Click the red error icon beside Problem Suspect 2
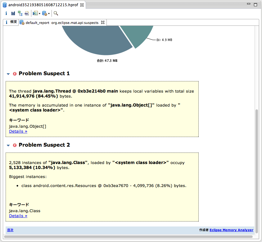The width and height of the screenshot is (262, 242). tap(14, 145)
